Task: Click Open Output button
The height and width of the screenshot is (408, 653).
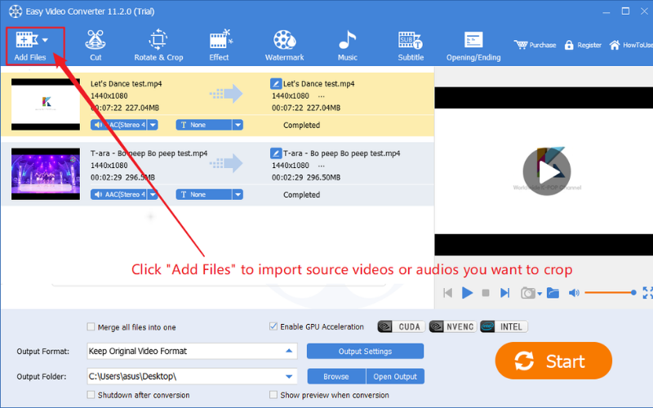Action: [395, 376]
